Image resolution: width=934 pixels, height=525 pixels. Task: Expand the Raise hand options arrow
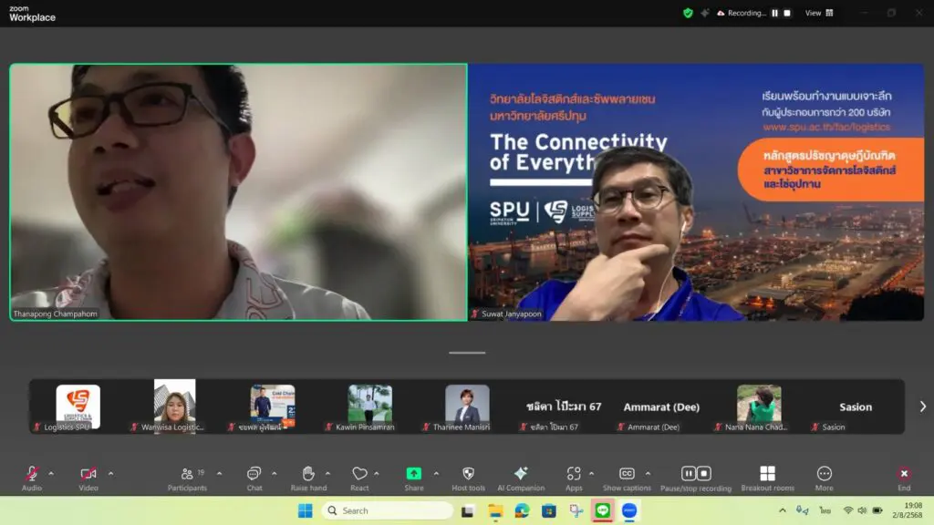[x=327, y=473]
